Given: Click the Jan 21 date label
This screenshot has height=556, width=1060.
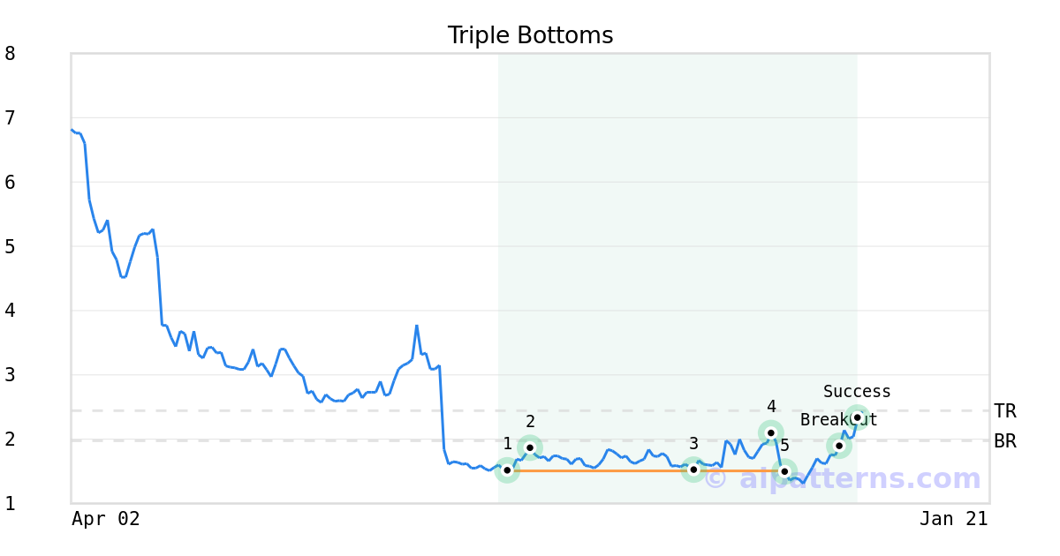Looking at the screenshot, I should click(953, 519).
